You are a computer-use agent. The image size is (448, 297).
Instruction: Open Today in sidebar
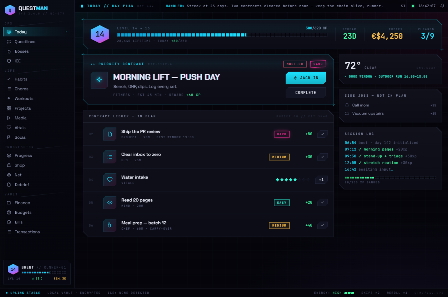click(37, 32)
